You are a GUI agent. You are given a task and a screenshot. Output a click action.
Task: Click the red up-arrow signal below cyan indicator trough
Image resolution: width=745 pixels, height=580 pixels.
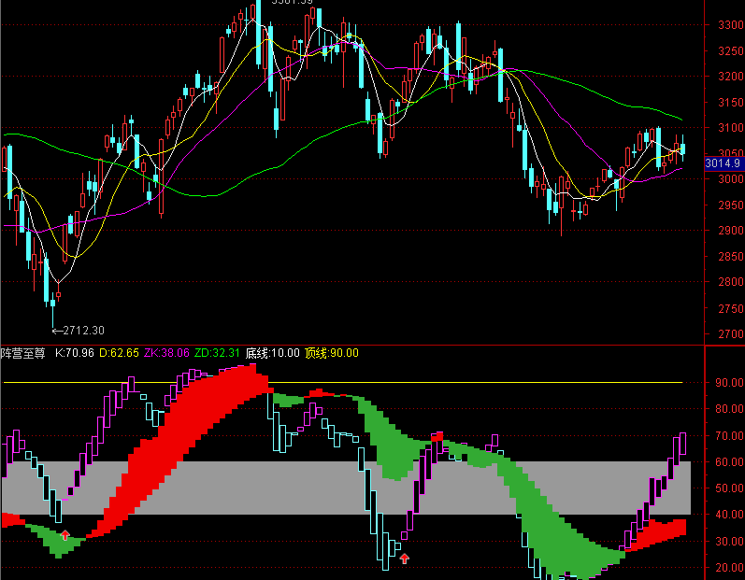pos(405,559)
